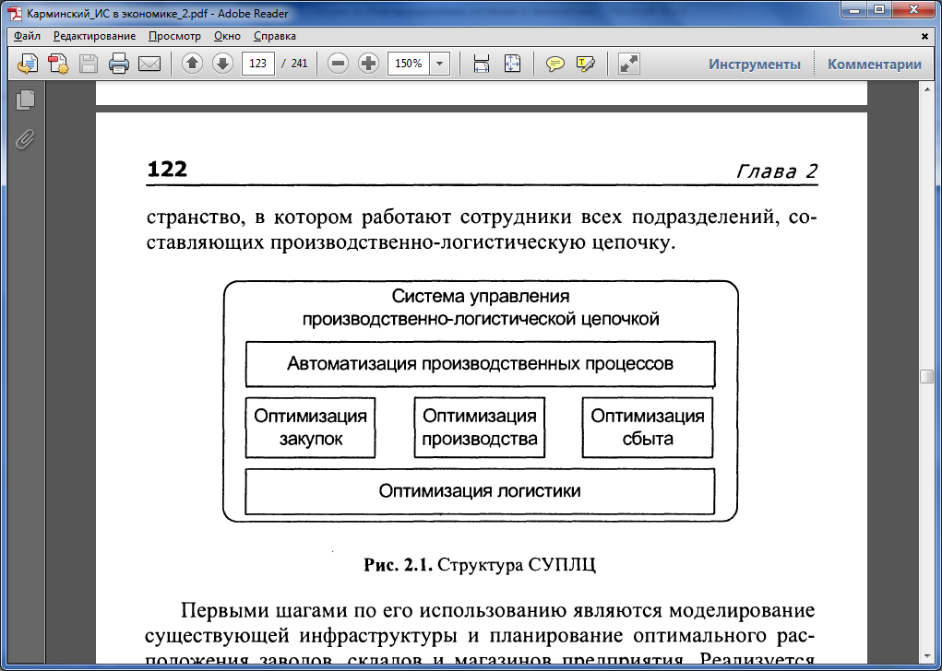Click the figure caption Рис. 2.1. Структура СУПЛЦ

click(x=480, y=565)
